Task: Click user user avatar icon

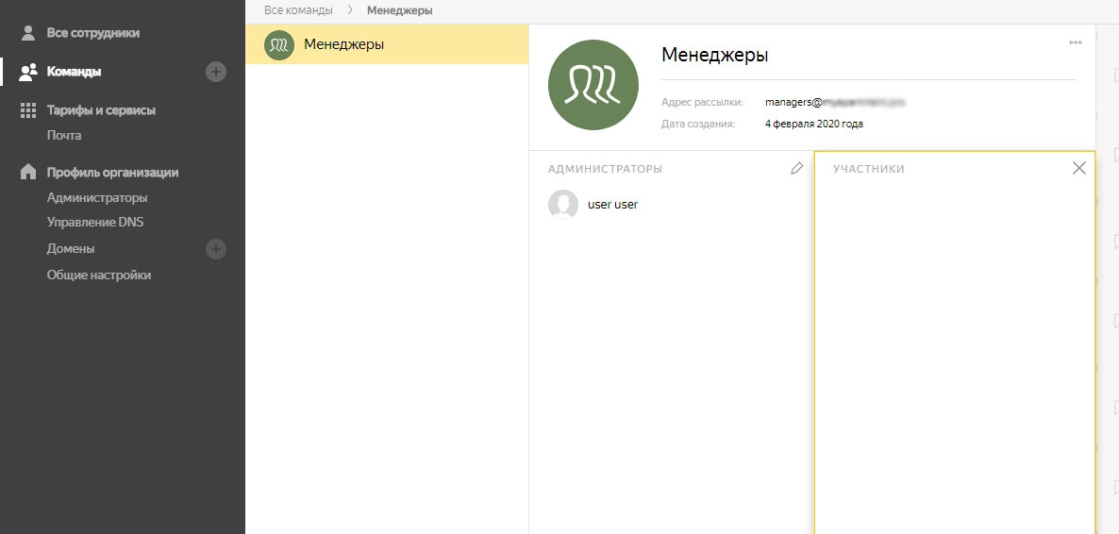Action: coord(563,204)
